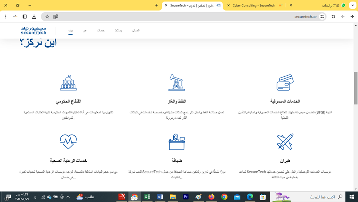Click the taskbar search box
Image resolution: width=358 pixels, height=202 pixels.
[308, 197]
